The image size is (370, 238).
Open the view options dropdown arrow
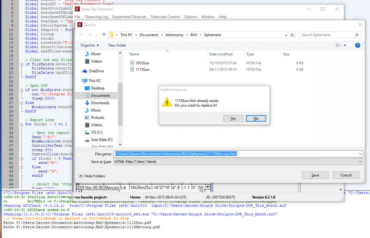[x=345, y=45]
